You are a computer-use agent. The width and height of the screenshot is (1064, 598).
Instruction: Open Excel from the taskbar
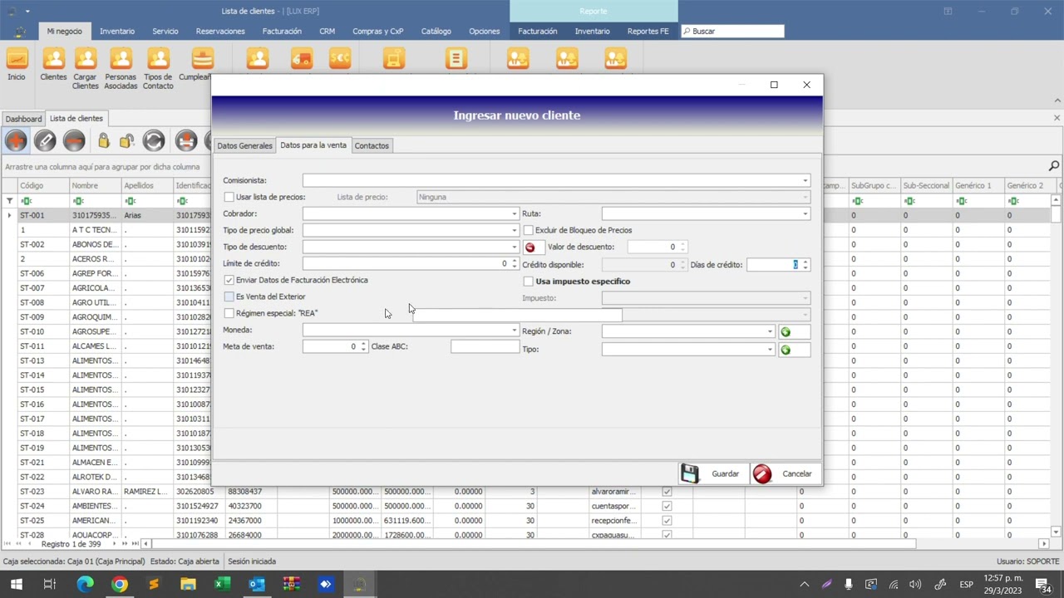(222, 585)
